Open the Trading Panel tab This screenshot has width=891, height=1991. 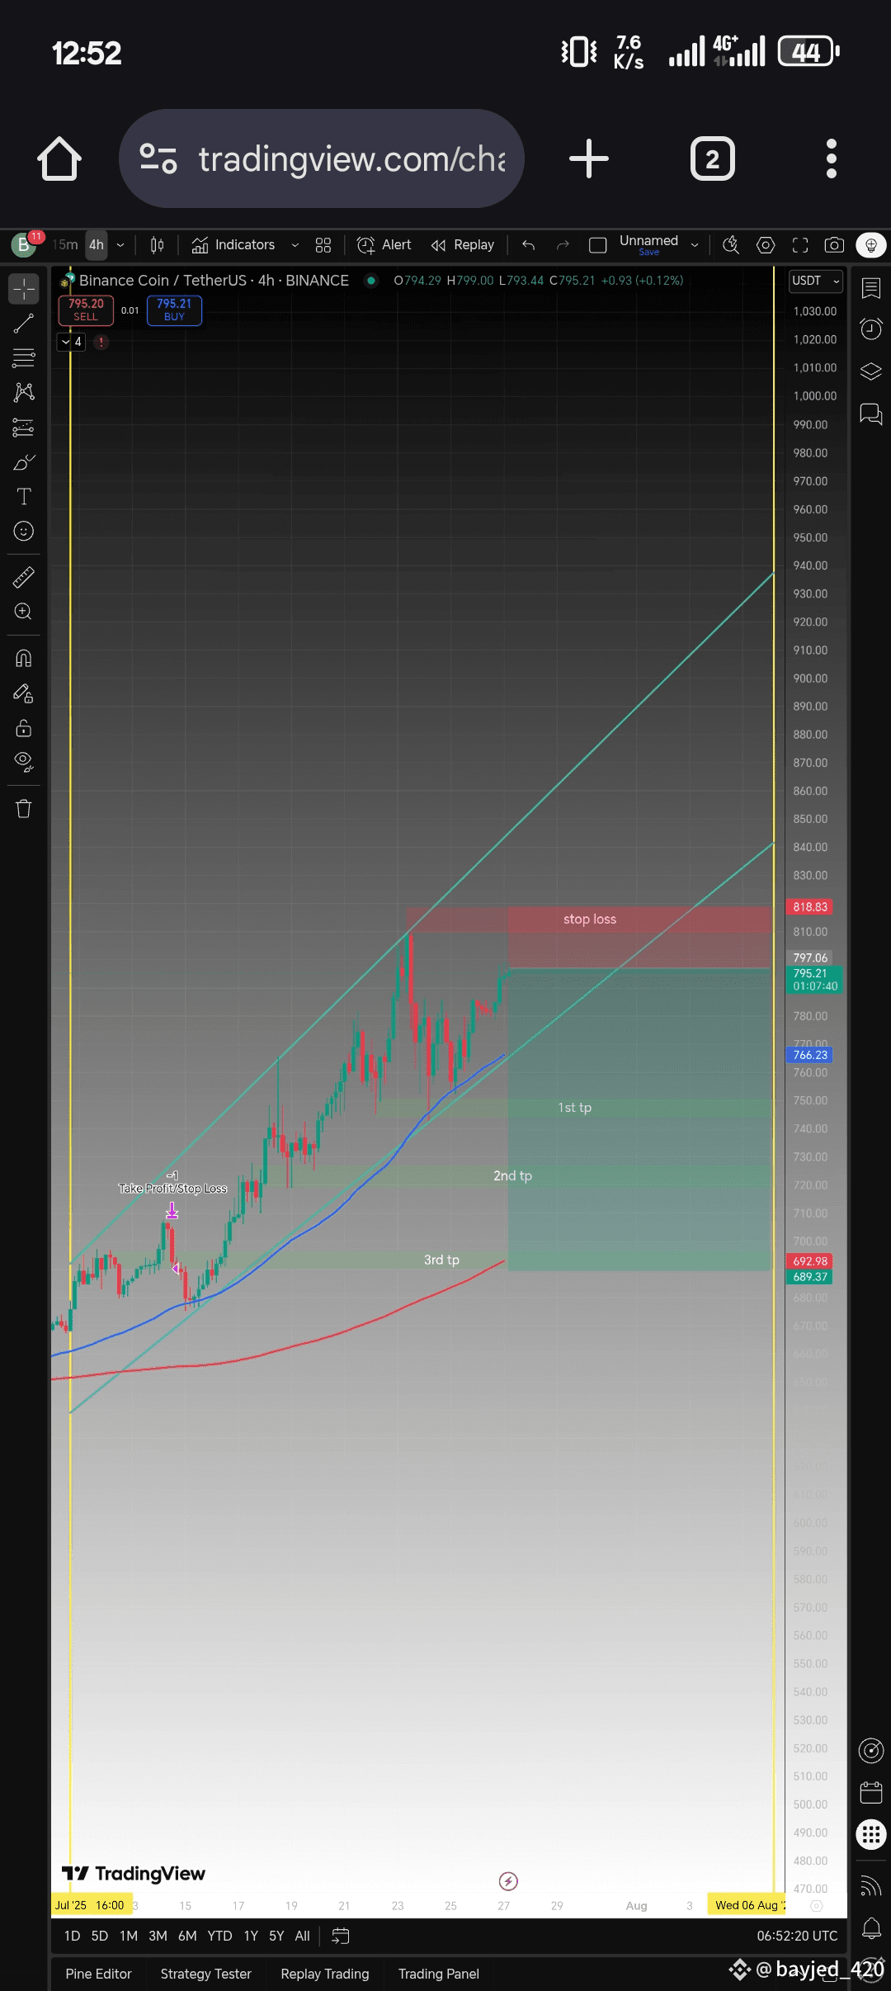coord(438,1974)
